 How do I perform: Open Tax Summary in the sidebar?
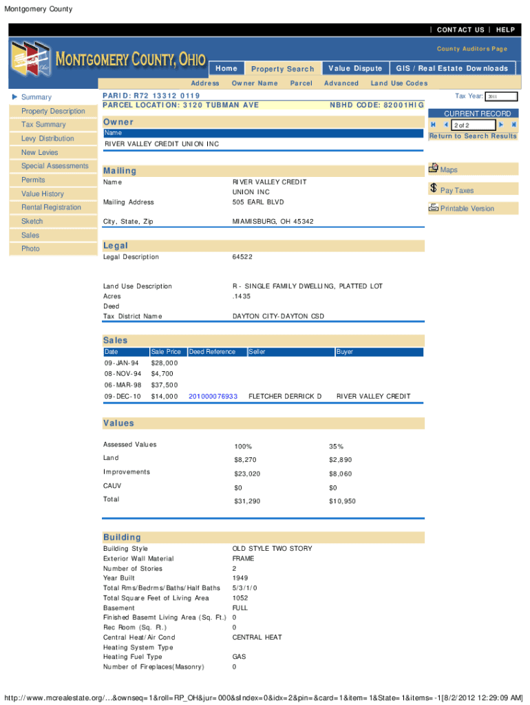pos(43,125)
